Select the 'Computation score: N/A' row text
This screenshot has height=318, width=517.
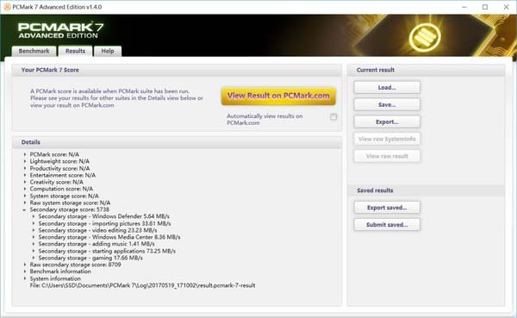click(x=61, y=189)
